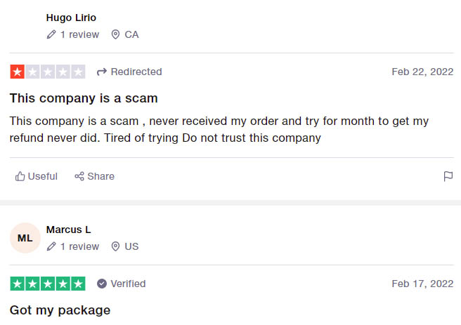Click the thumbs-up Useful icon
Viewport: 461px width, 325px height.
pyautogui.click(x=20, y=176)
